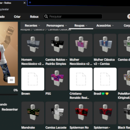Screen dimensions: 130x130
Task: Open the Acessórios tab
Action: [x=105, y=26]
